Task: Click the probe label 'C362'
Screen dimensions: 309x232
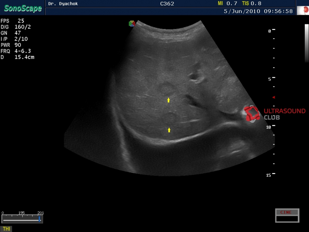Action: click(x=167, y=4)
